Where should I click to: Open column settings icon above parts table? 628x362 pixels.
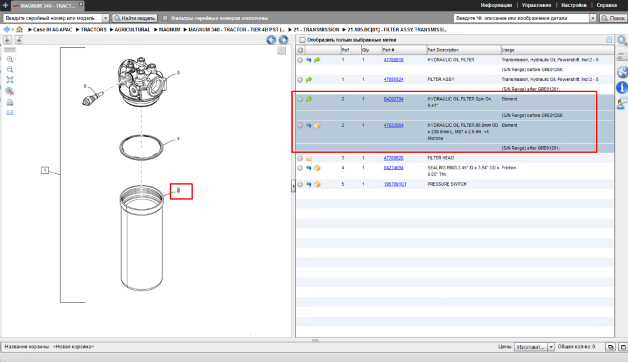click(x=609, y=40)
